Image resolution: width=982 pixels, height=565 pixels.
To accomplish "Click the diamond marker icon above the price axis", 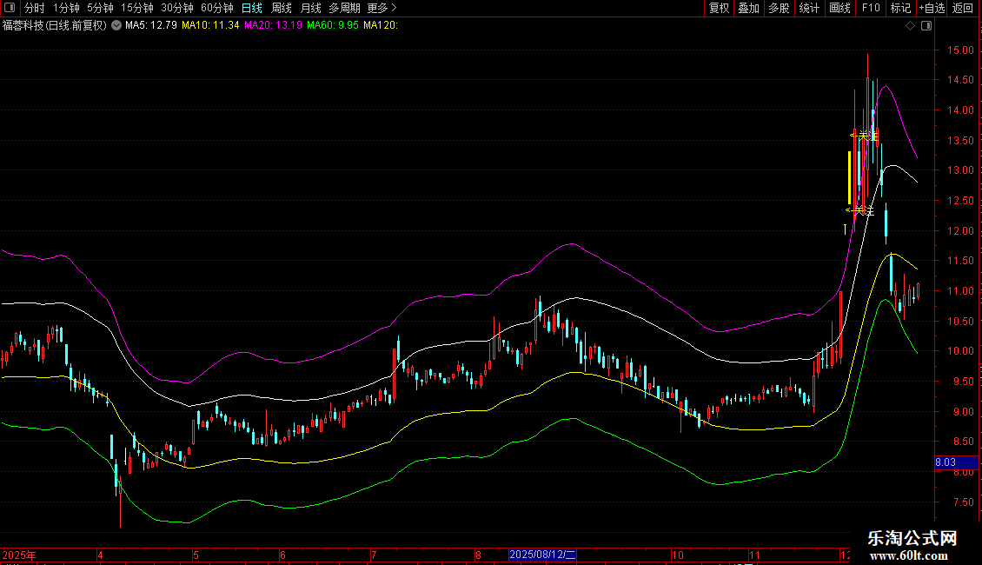I will [x=910, y=26].
